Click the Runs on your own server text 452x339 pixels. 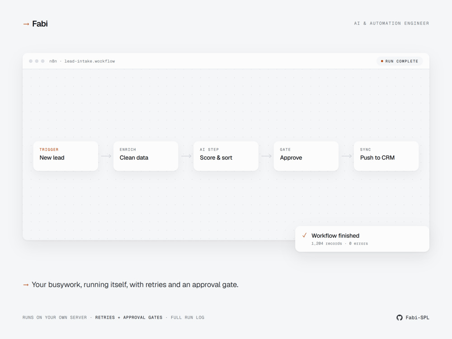(x=55, y=318)
